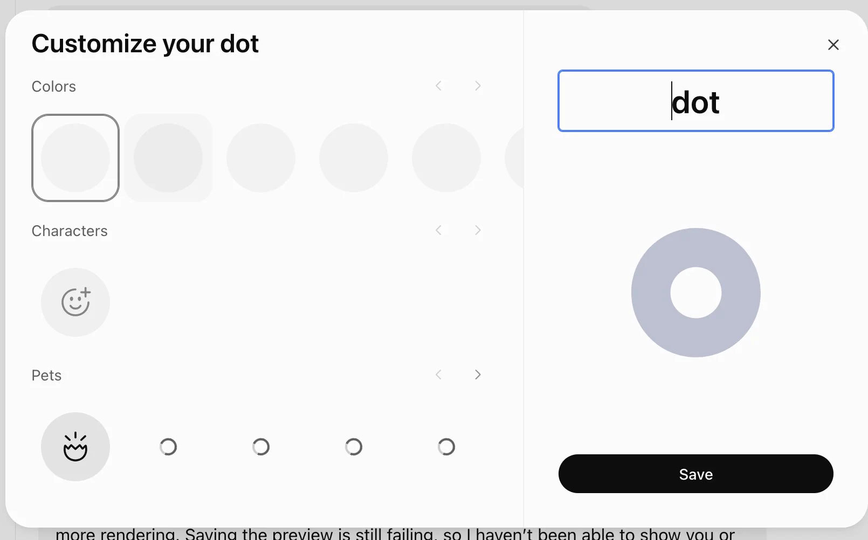The image size is (868, 540).
Task: Advance to next Pets page
Action: (478, 375)
